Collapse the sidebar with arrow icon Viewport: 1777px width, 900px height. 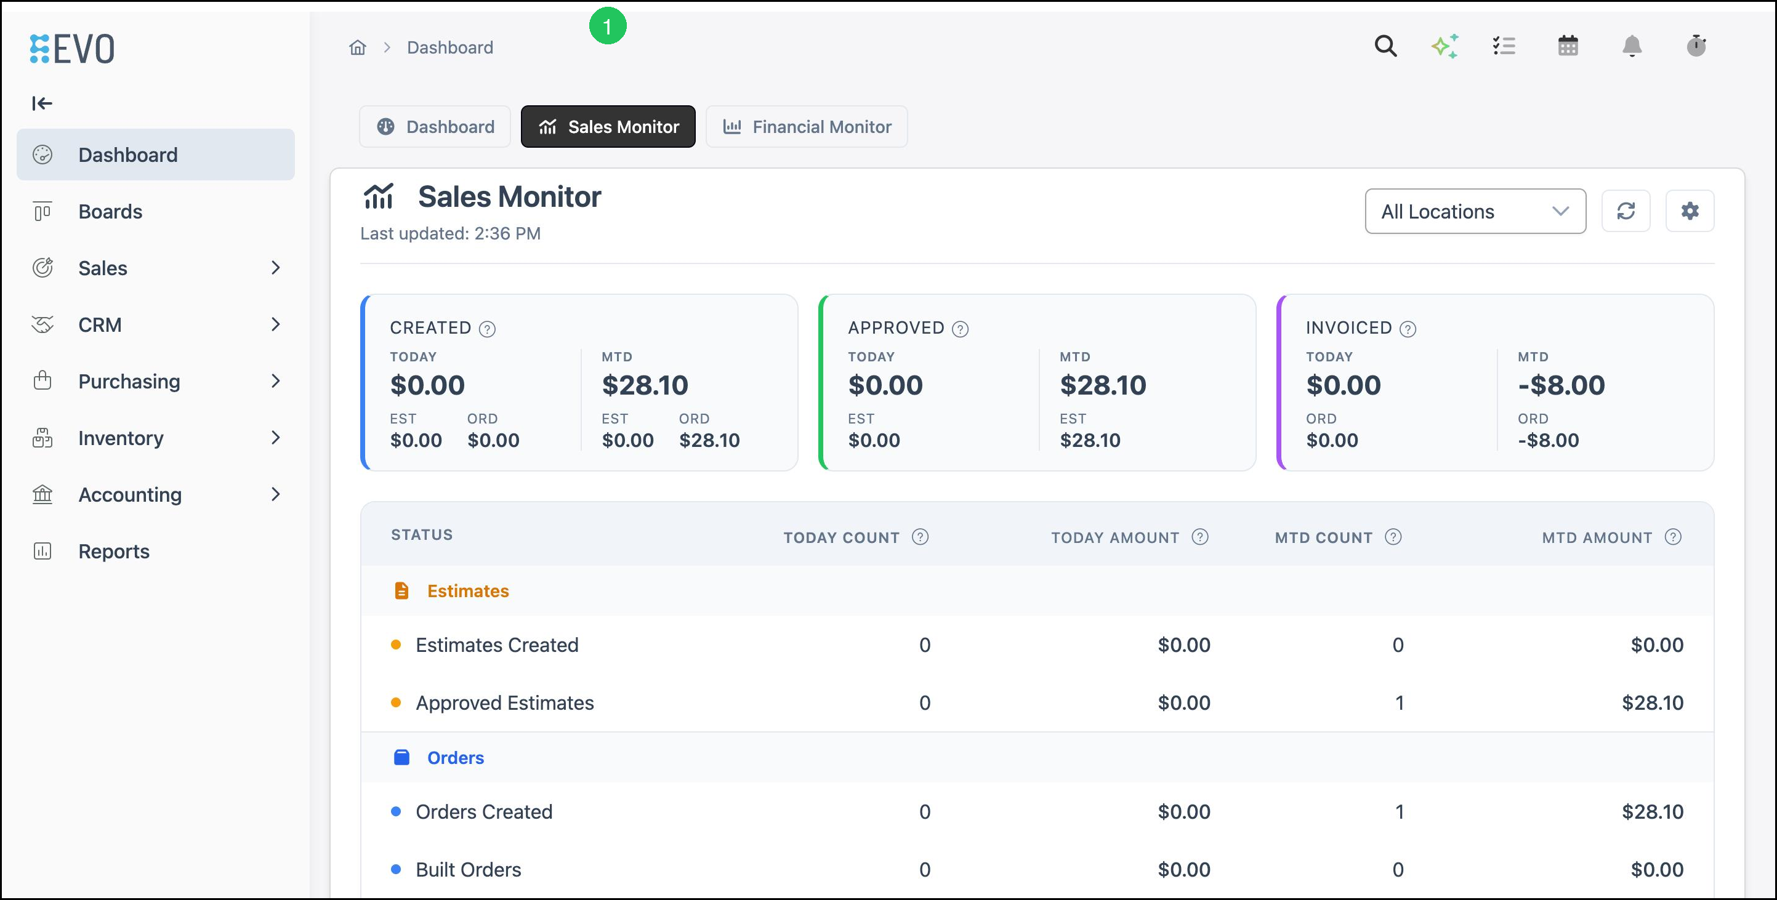click(42, 103)
